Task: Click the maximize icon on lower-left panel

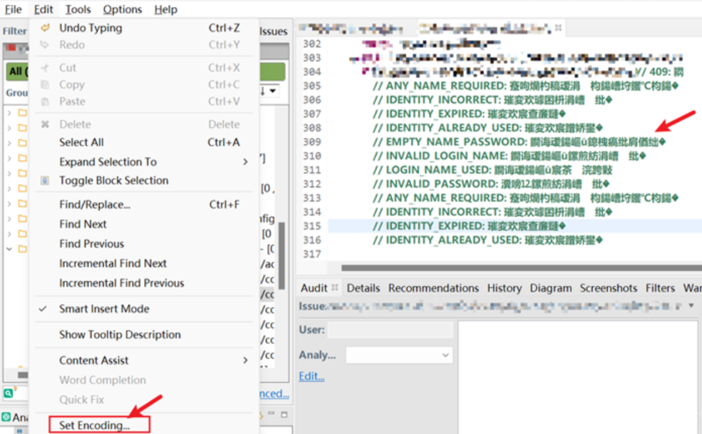Action: [284, 415]
